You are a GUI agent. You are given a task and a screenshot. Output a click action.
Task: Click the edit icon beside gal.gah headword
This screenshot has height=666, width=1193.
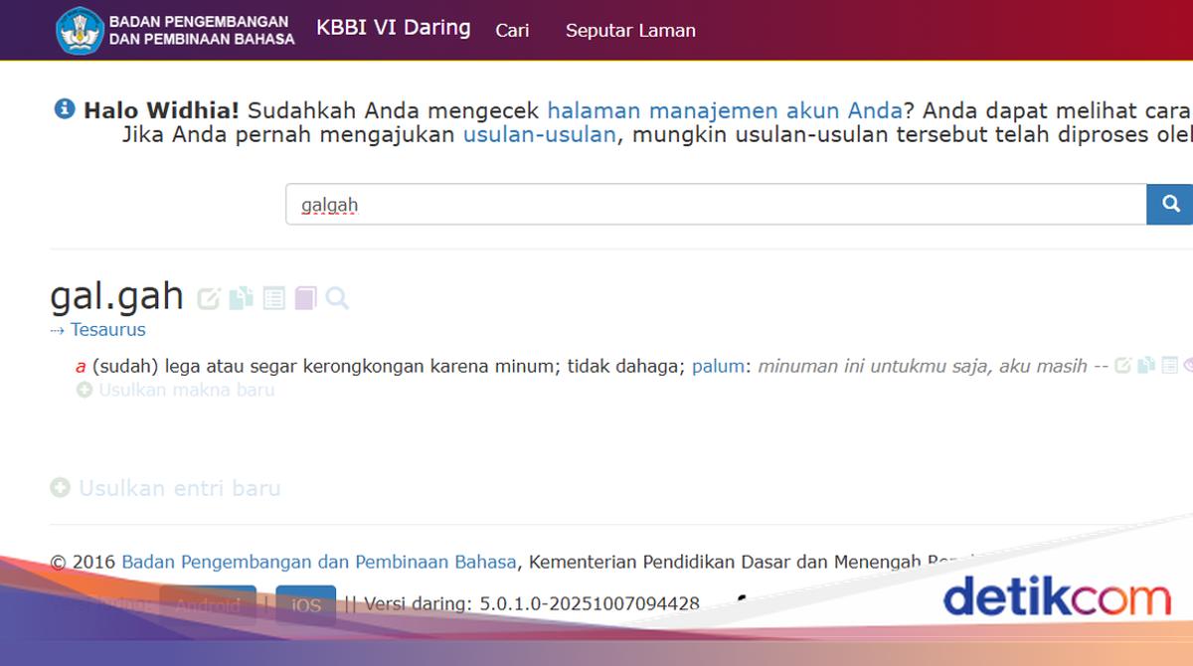(x=209, y=297)
